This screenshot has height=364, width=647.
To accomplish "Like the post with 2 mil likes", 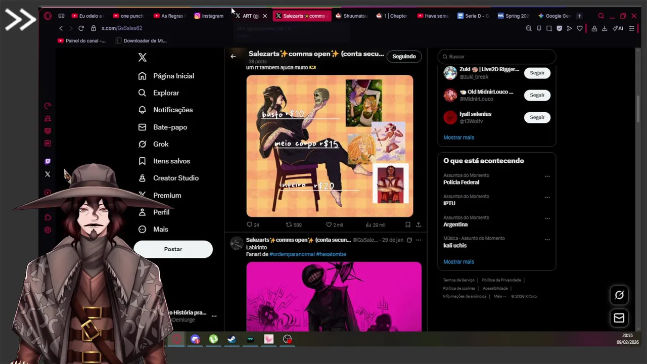I will pos(334,224).
